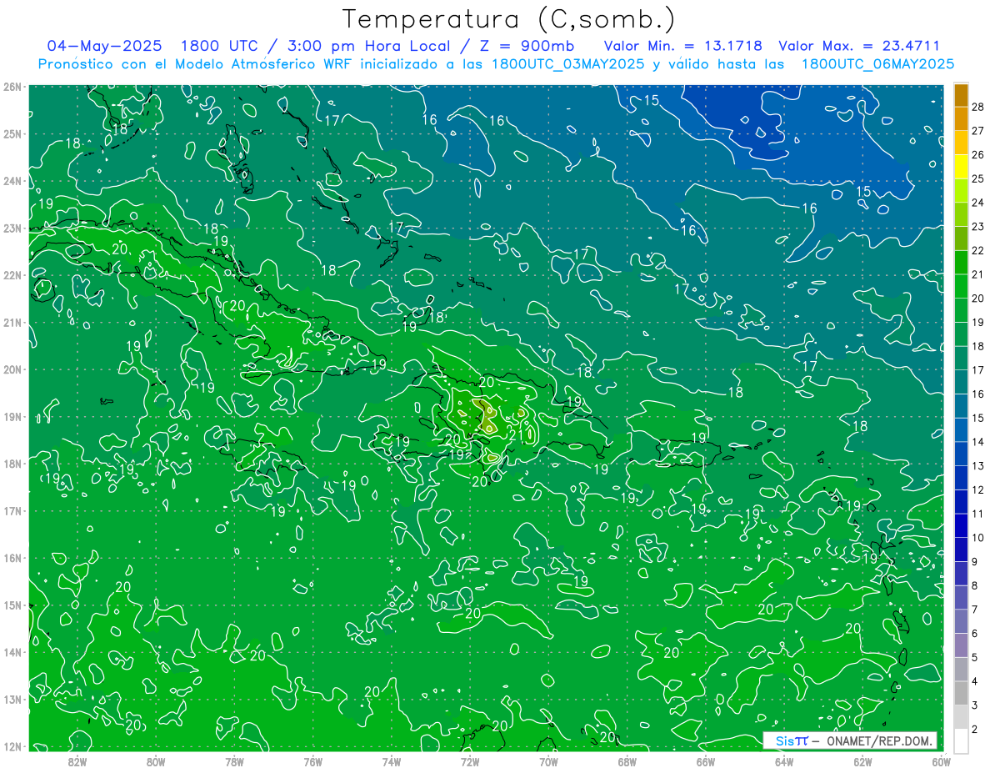Screen dimensions: 1000x773
Task: Click the color bar value '13'
Action: tap(978, 466)
